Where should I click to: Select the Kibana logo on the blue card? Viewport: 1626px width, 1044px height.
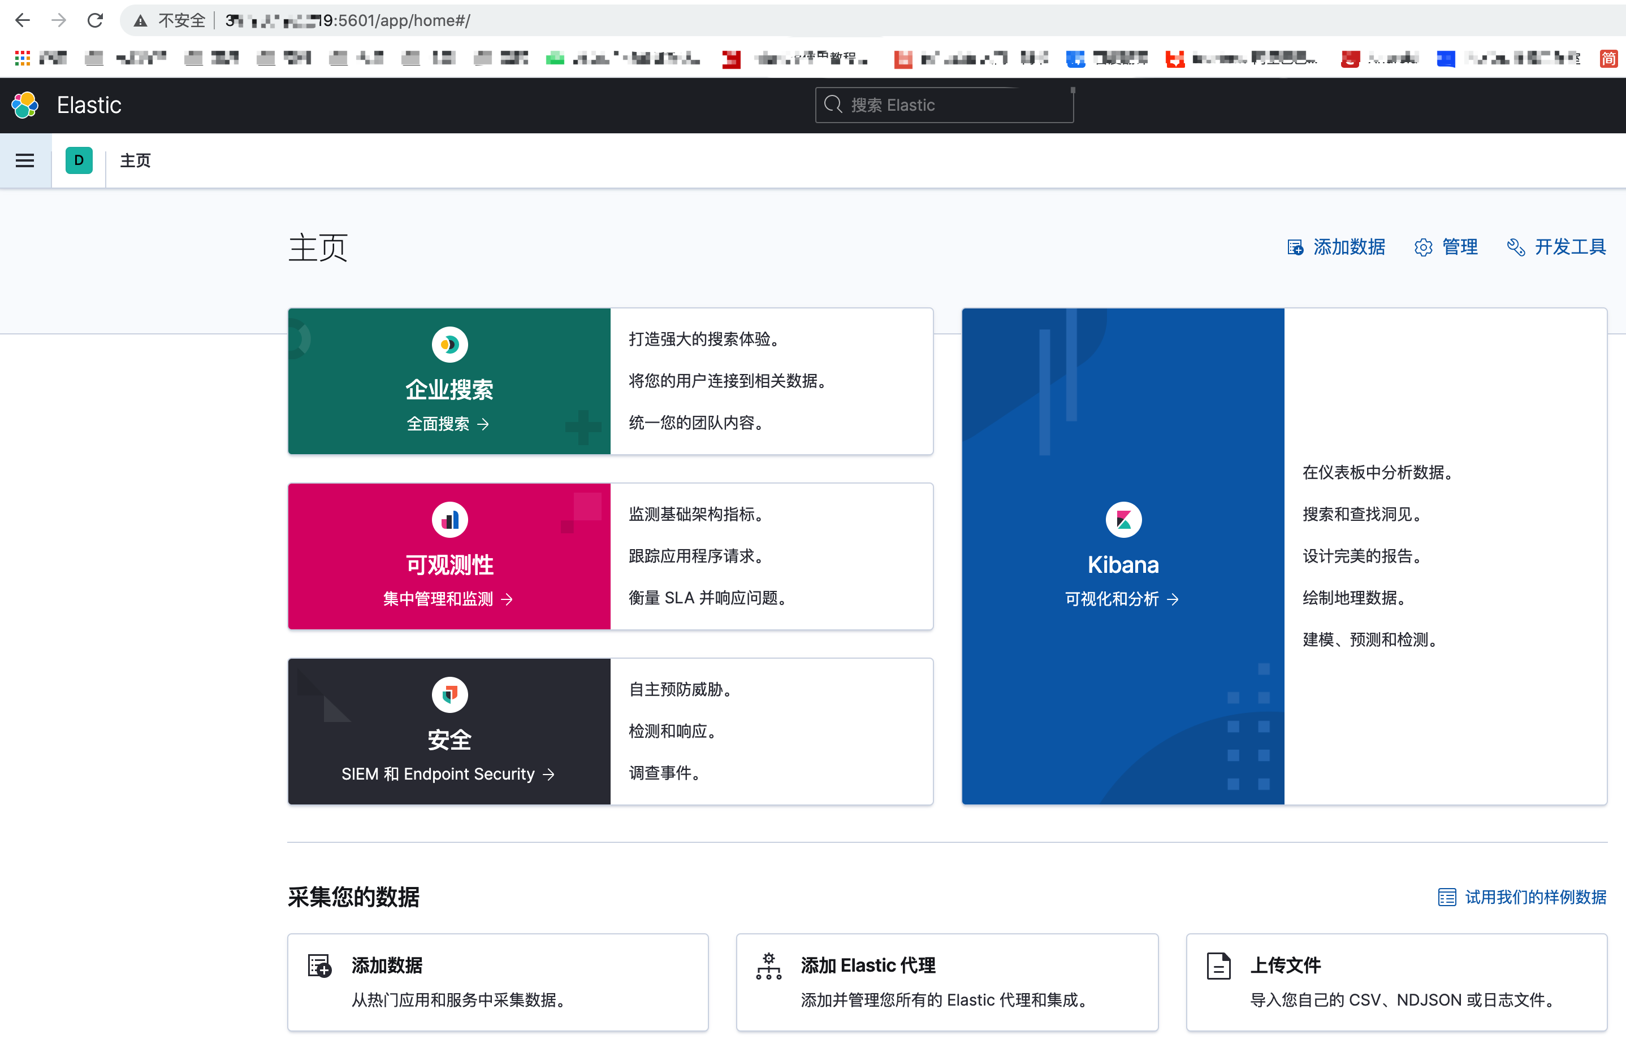tap(1123, 519)
